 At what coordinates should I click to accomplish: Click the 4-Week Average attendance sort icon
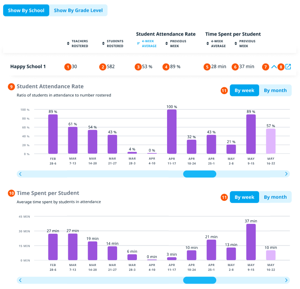tap(138, 44)
